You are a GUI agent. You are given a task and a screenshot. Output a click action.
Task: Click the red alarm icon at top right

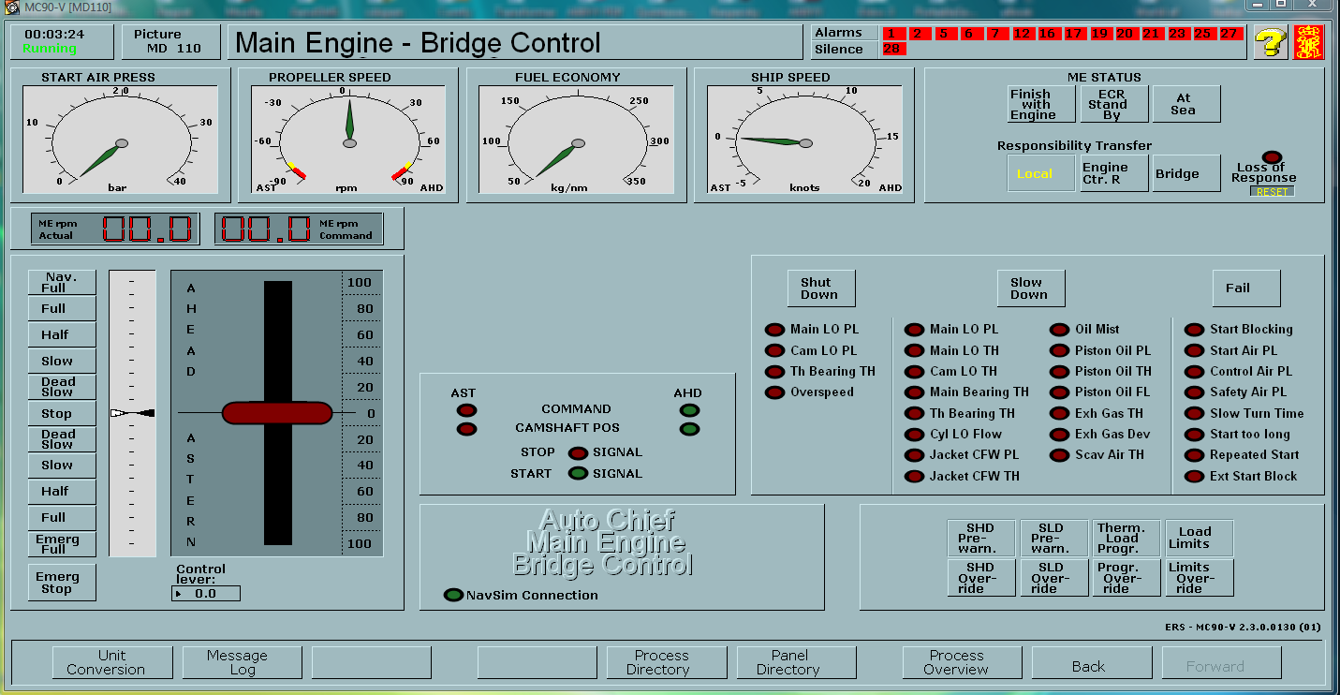coord(1308,42)
